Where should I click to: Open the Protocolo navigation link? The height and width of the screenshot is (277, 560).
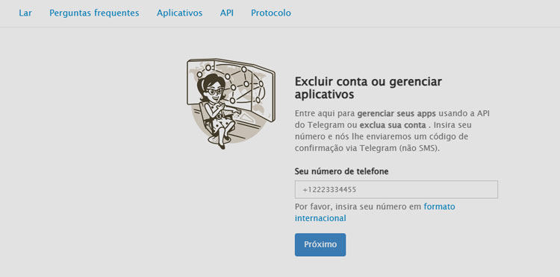[x=271, y=13]
